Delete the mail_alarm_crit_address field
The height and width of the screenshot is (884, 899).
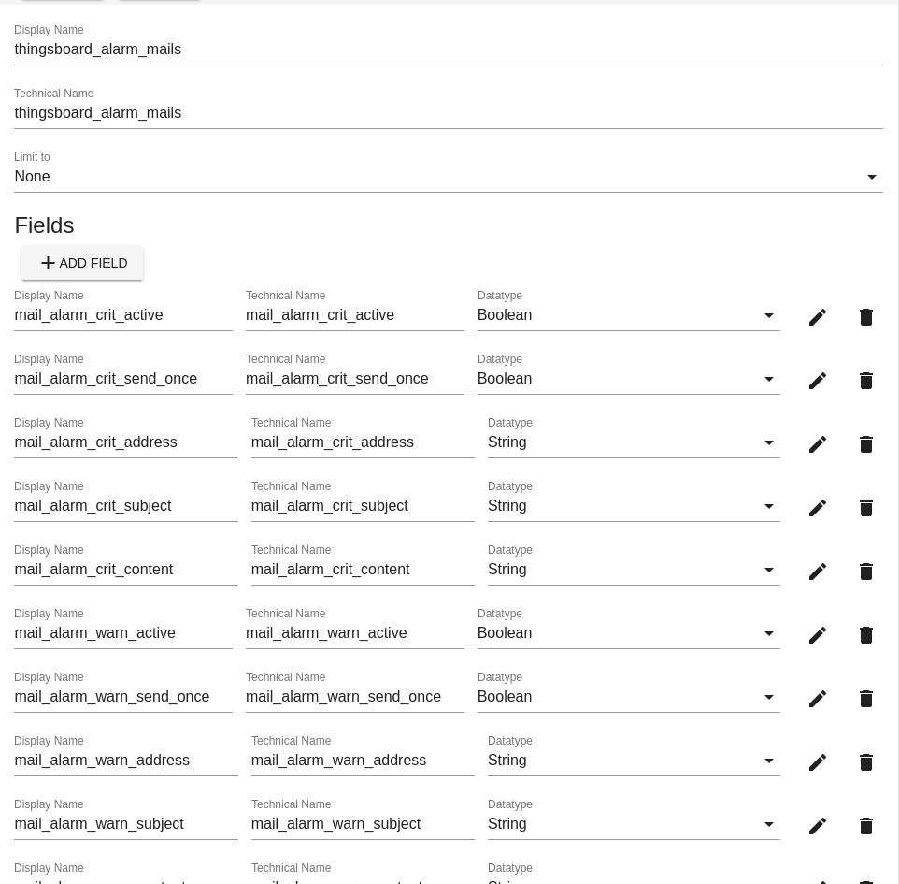click(866, 444)
